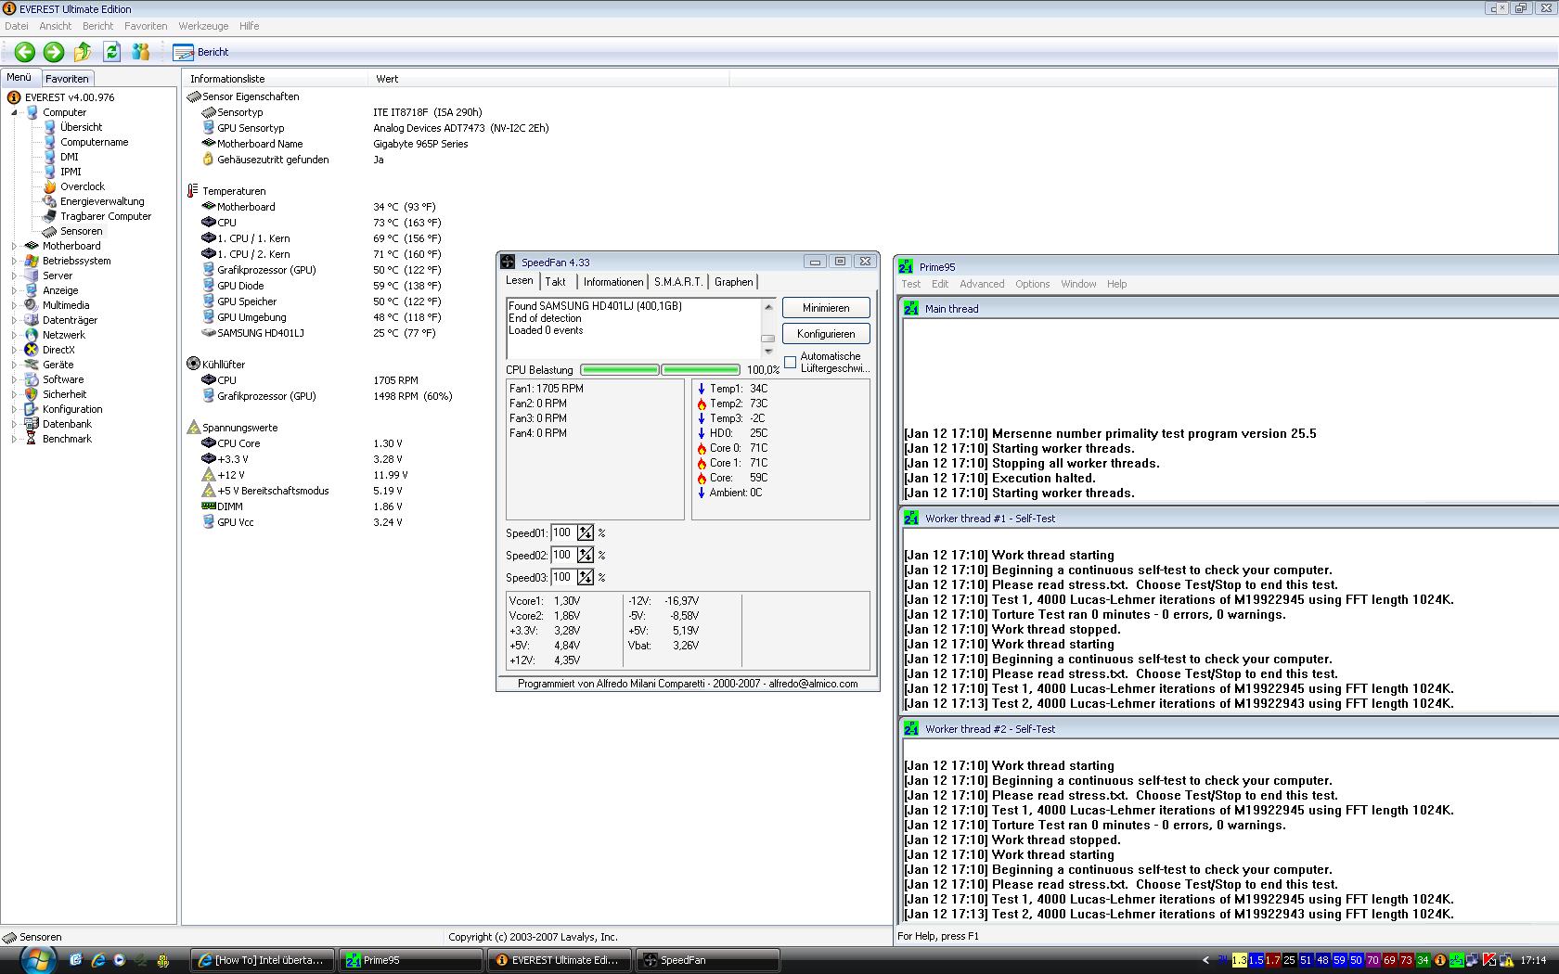Click the Spannungswerte warning icon
Image resolution: width=1559 pixels, height=974 pixels.
193,428
